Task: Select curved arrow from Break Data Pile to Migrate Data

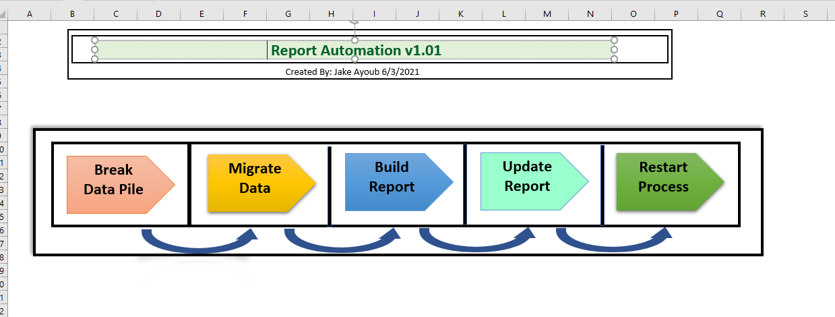Action: [x=200, y=241]
